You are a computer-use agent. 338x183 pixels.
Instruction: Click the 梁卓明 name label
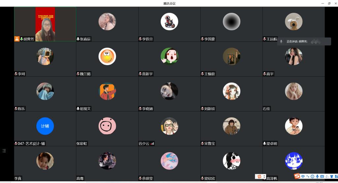pyautogui.click(x=272, y=144)
